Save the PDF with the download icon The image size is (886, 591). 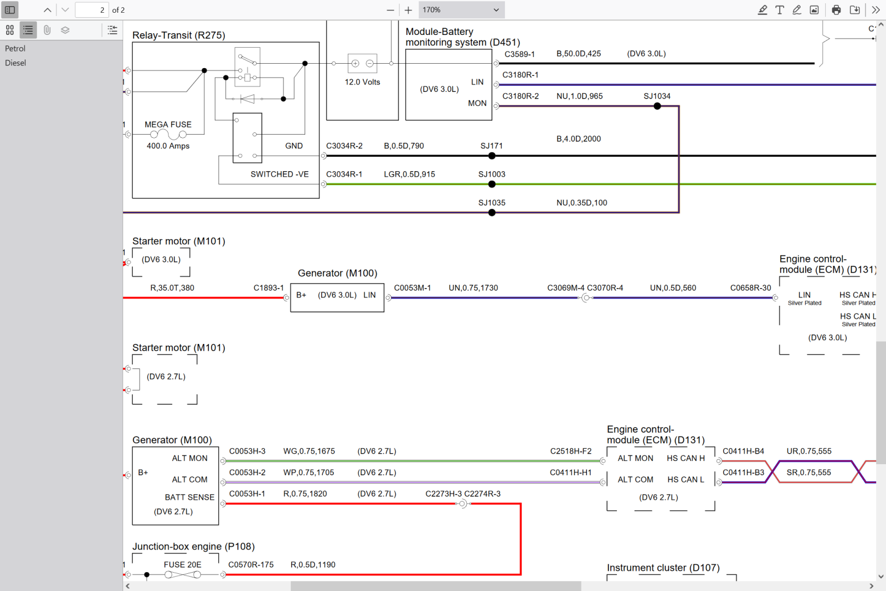point(855,10)
